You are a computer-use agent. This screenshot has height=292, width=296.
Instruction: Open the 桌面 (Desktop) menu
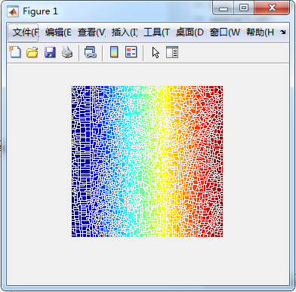tap(190, 32)
